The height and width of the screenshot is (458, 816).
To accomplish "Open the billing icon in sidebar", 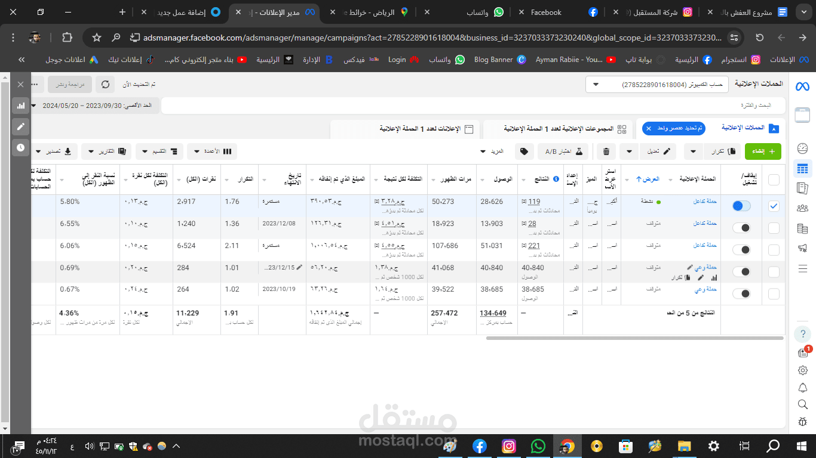I will click(802, 228).
